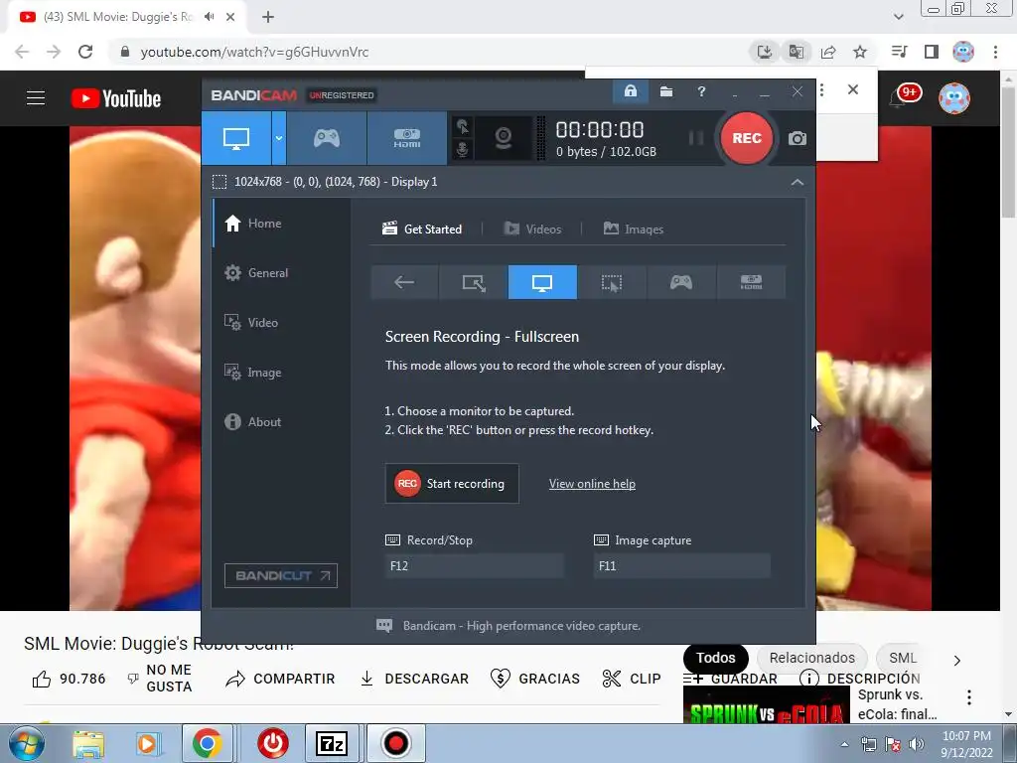This screenshot has width=1017, height=763.
Task: Open Chrome tab search dropdown arrow
Action: pos(898,17)
